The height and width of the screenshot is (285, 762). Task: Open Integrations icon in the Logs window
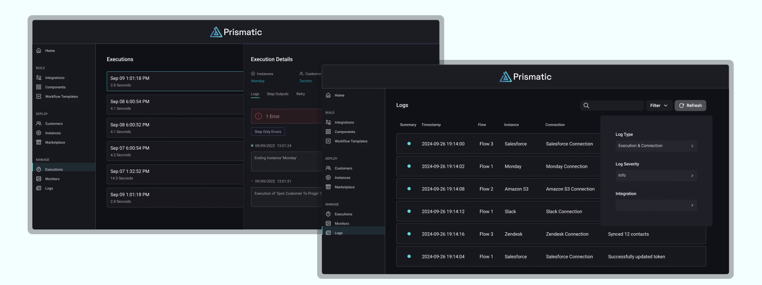coord(328,122)
